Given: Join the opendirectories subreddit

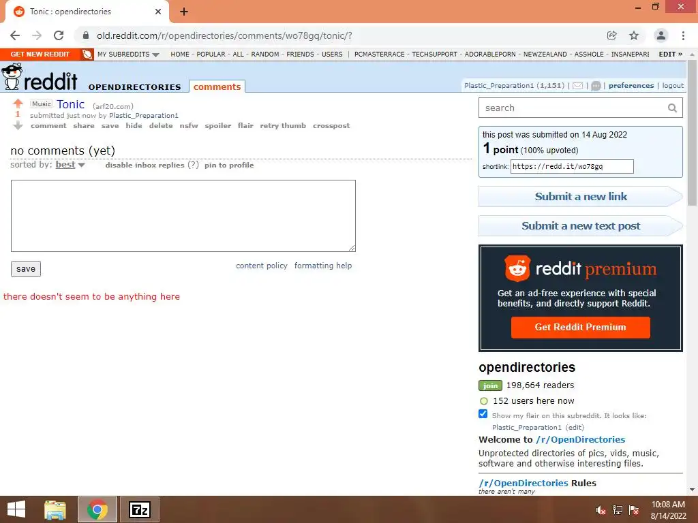Looking at the screenshot, I should (490, 385).
